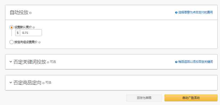Click info icon next to 否定商品定向

click(x=43, y=83)
